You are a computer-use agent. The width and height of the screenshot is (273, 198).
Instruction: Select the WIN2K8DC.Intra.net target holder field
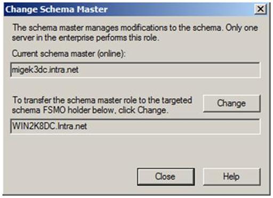(x=135, y=127)
